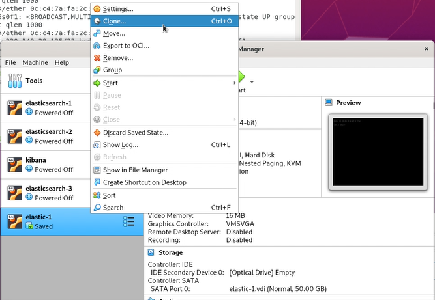The width and height of the screenshot is (435, 300).
Task: Click the elasticsearch-3 VM icon
Action: point(15,193)
